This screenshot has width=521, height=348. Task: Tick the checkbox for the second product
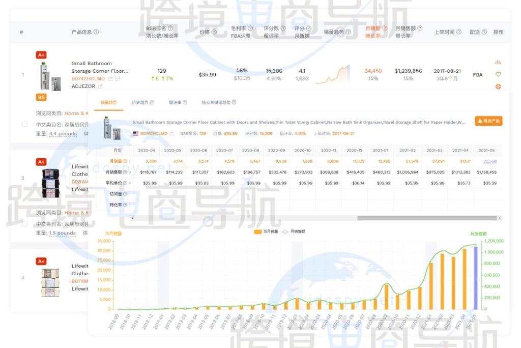25,223
